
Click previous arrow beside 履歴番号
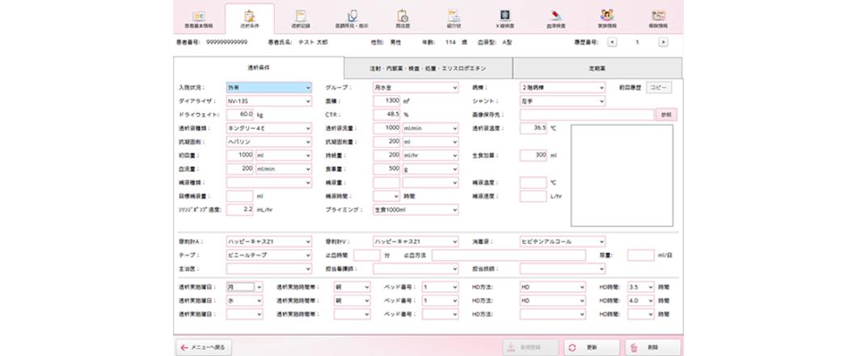[x=611, y=42]
